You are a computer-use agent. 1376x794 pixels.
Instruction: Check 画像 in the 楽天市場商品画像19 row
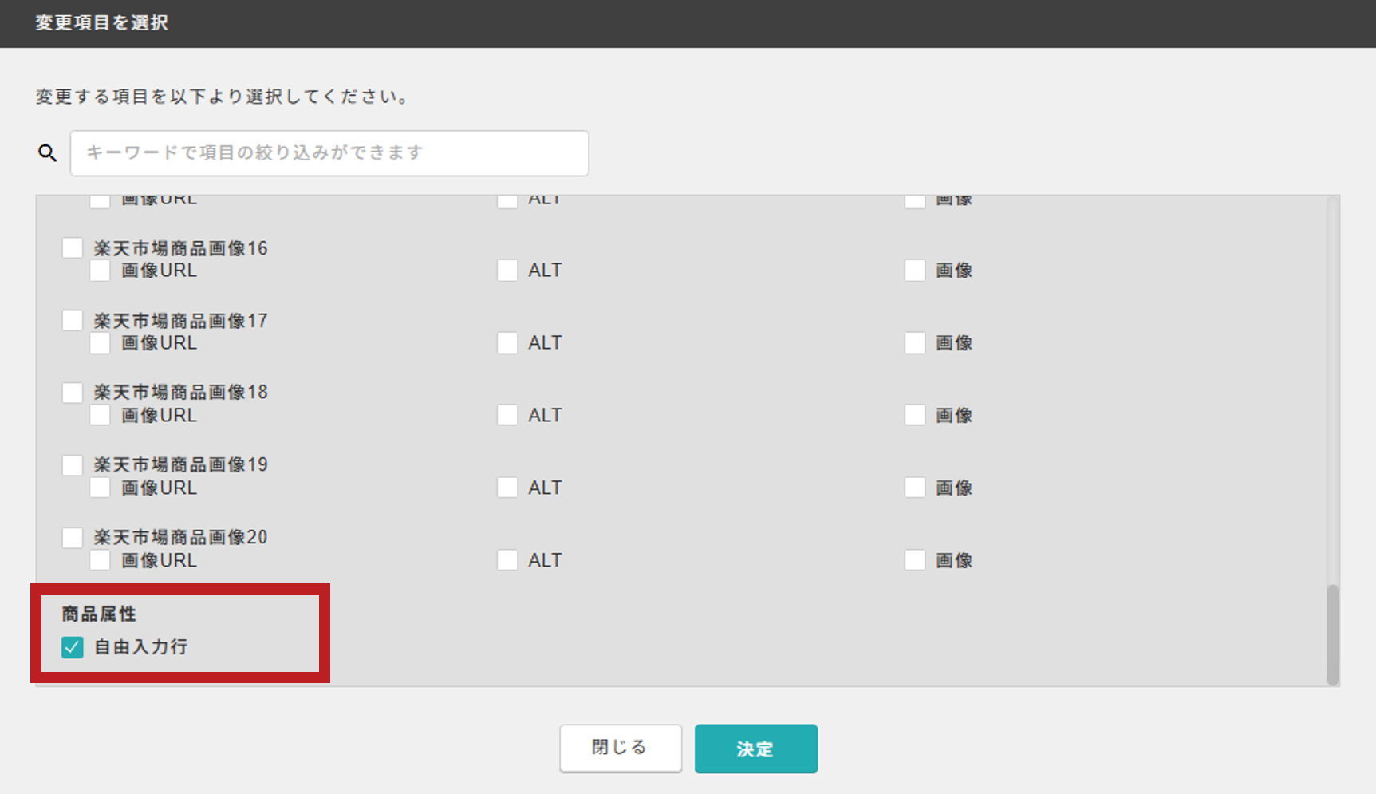click(x=915, y=488)
